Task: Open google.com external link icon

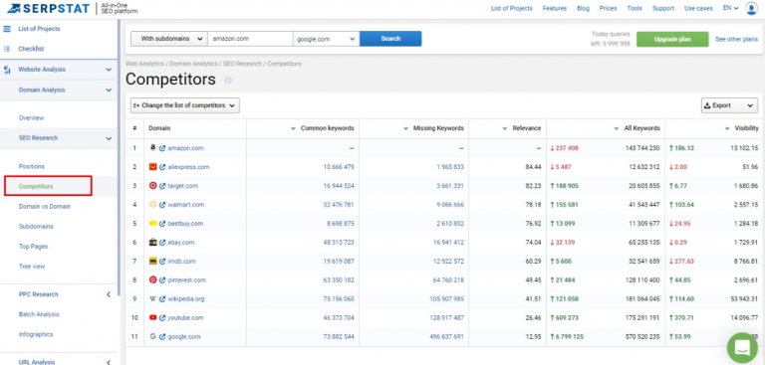Action: click(162, 337)
